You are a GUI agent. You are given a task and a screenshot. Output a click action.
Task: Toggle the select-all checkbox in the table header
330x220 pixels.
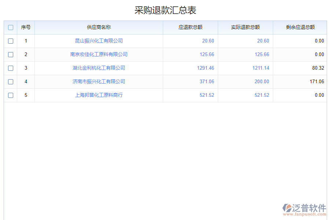pos(11,27)
